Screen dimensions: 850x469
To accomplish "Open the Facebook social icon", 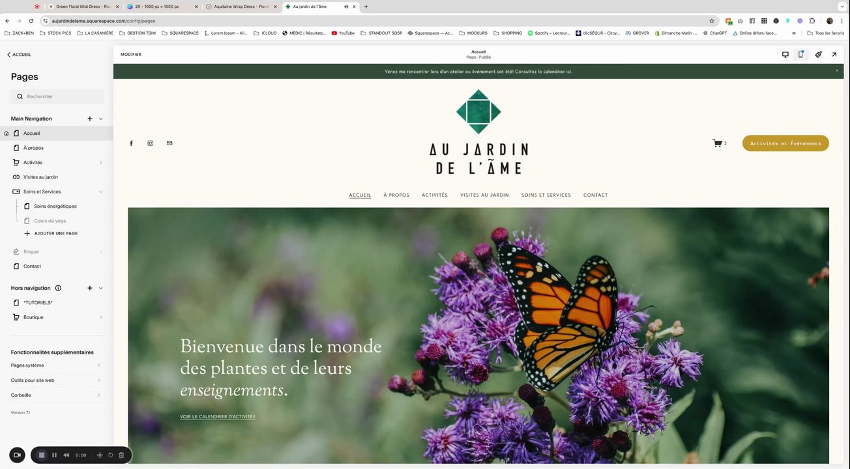I will pos(131,143).
